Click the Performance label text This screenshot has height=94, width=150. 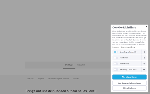click(x=124, y=64)
